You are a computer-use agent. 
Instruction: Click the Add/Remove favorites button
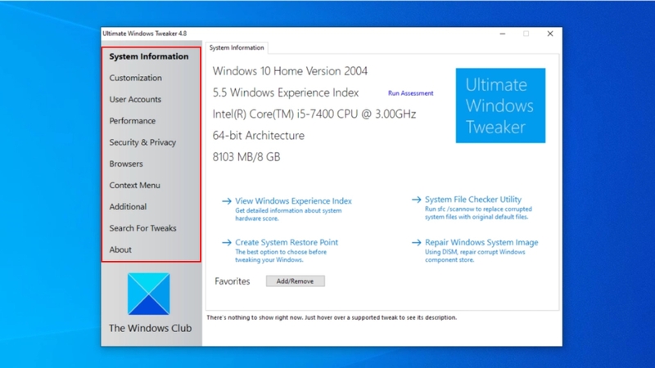tap(296, 281)
